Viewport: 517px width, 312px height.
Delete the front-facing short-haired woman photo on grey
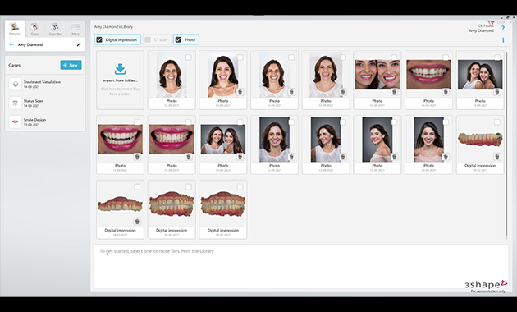point(291,157)
